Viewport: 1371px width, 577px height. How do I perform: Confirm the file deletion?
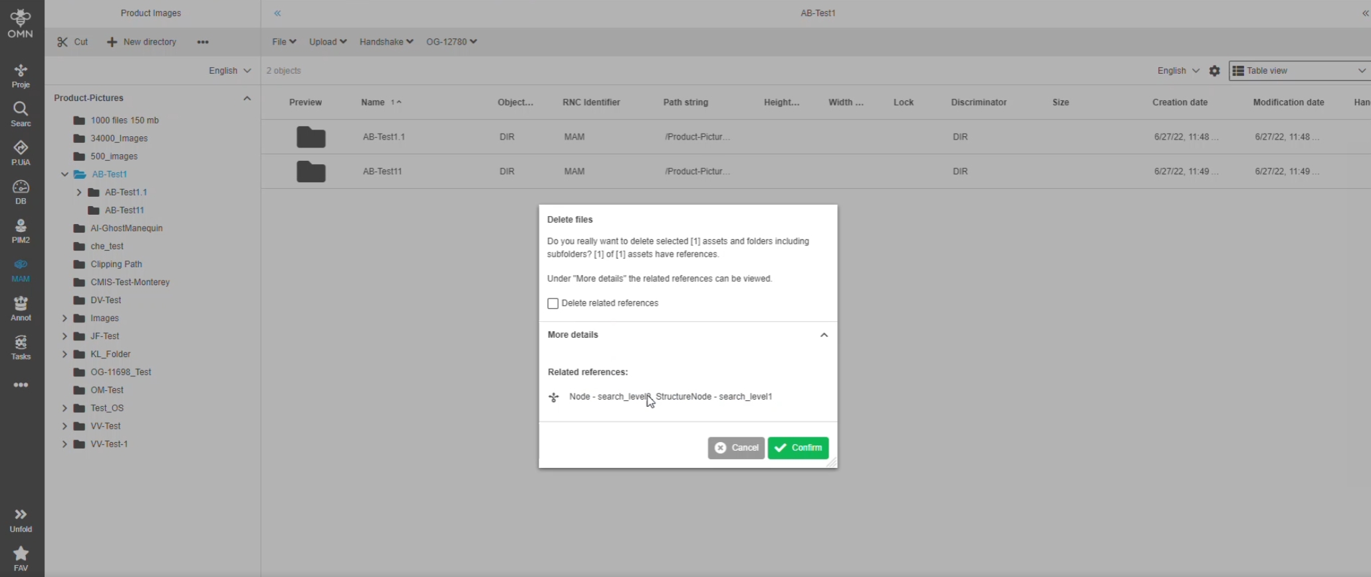coord(798,448)
